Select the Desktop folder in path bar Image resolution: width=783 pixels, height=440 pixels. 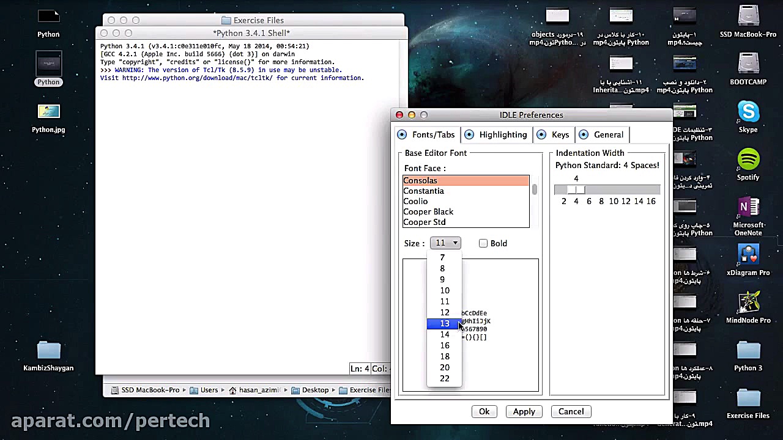[310, 390]
